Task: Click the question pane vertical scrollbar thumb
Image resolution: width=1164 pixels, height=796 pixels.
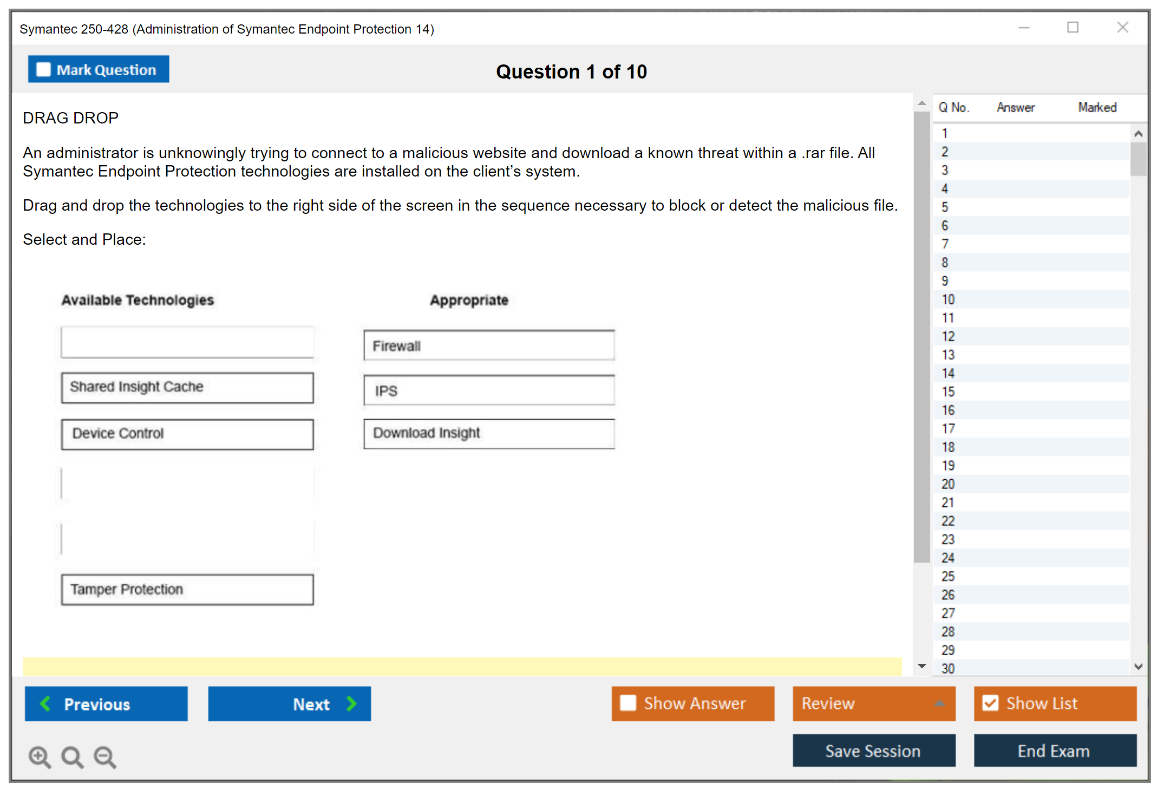Action: (x=921, y=336)
